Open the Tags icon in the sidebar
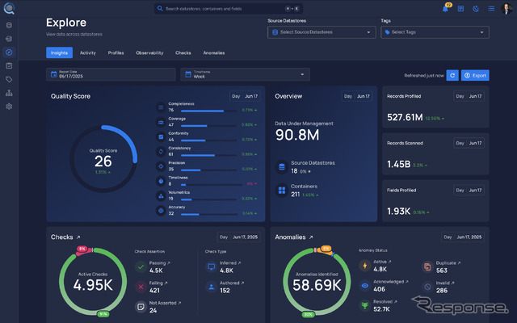The width and height of the screenshot is (517, 323). tap(9, 79)
